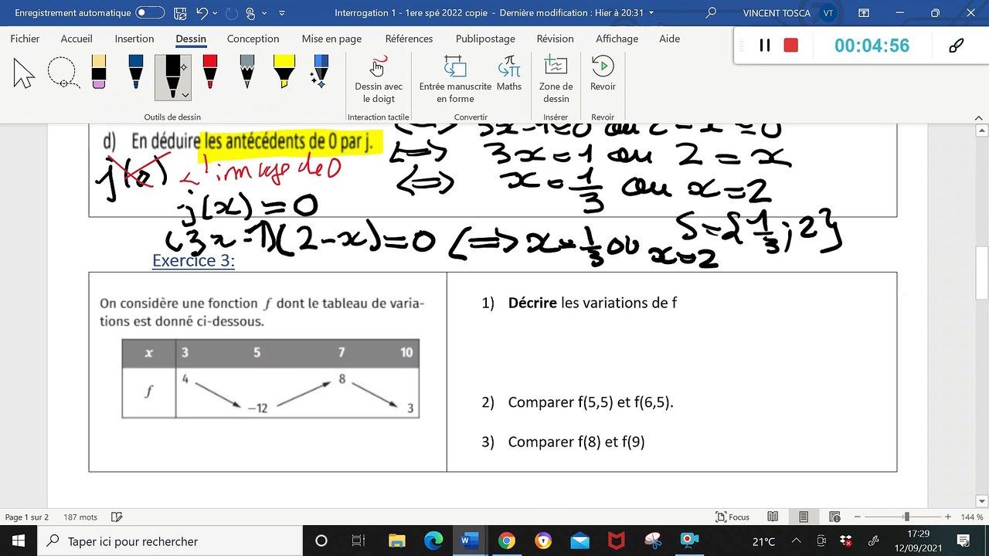Screen dimensions: 989x556
Task: Click the search magnifier in title bar
Action: [711, 13]
